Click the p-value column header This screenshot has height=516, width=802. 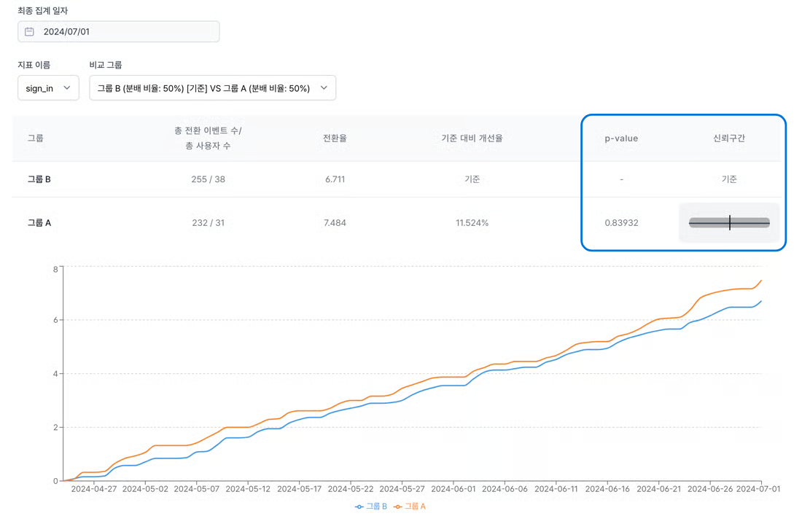tap(621, 138)
